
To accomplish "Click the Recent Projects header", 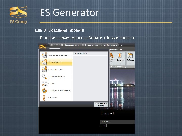I will coord(80,53).
